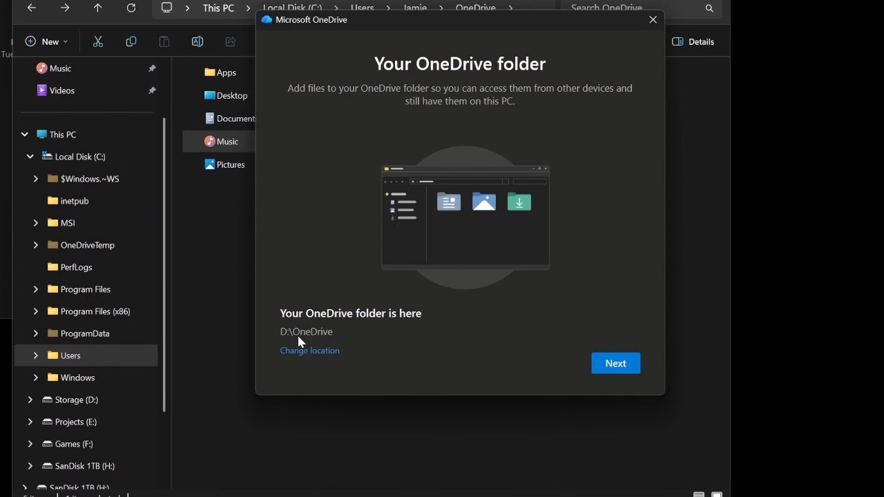Screen dimensions: 884x497
Task: Collapse the Local Disk (C:) node
Action: [30, 157]
